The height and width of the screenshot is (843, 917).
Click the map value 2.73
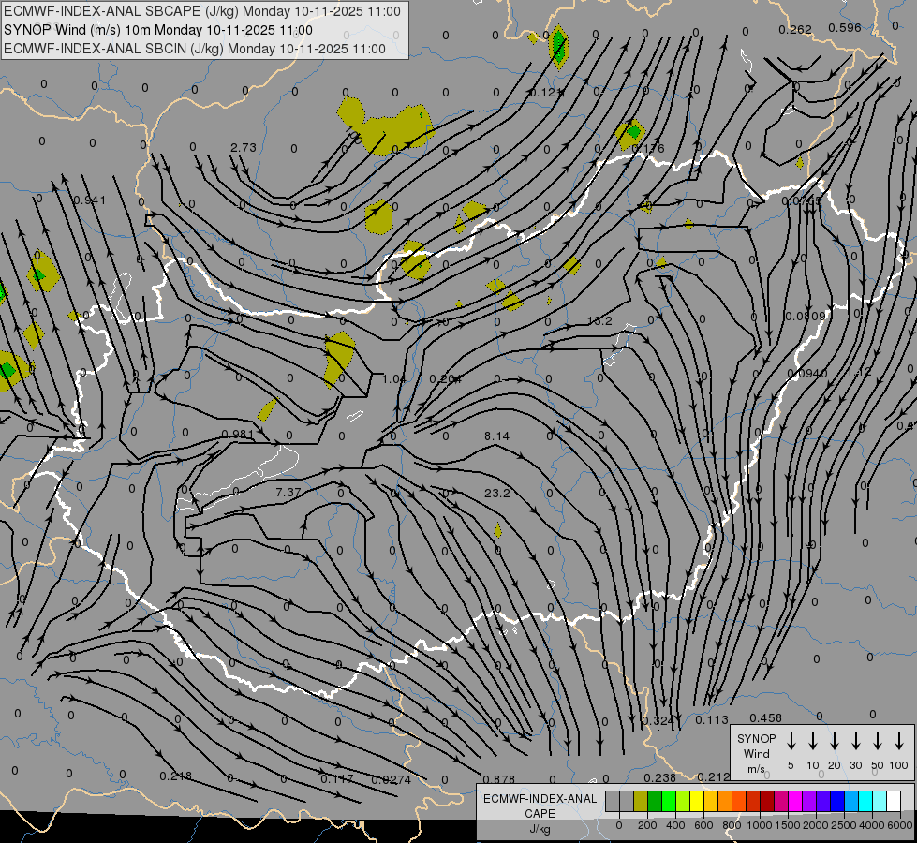click(x=244, y=147)
